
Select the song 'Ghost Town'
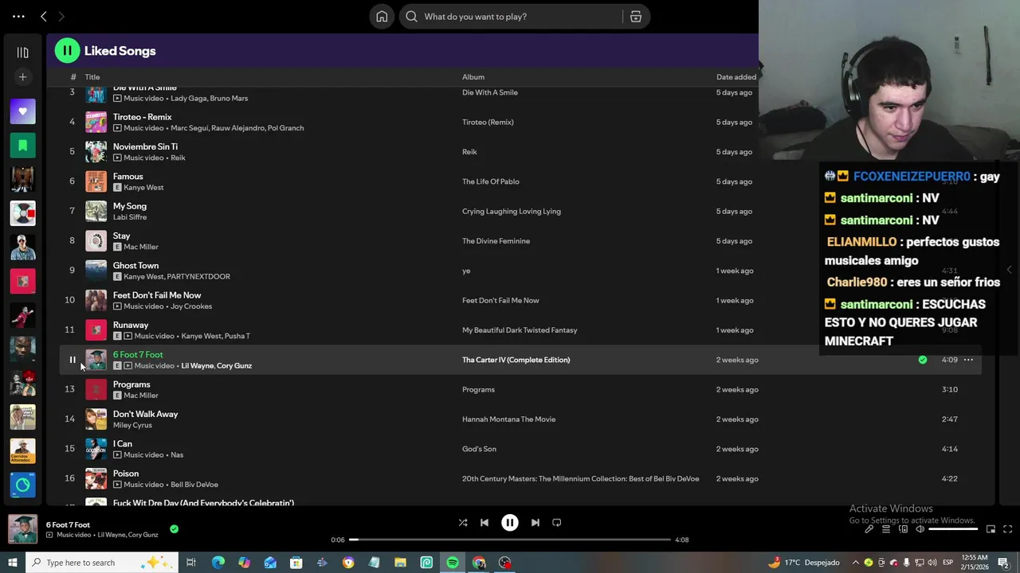pos(135,266)
